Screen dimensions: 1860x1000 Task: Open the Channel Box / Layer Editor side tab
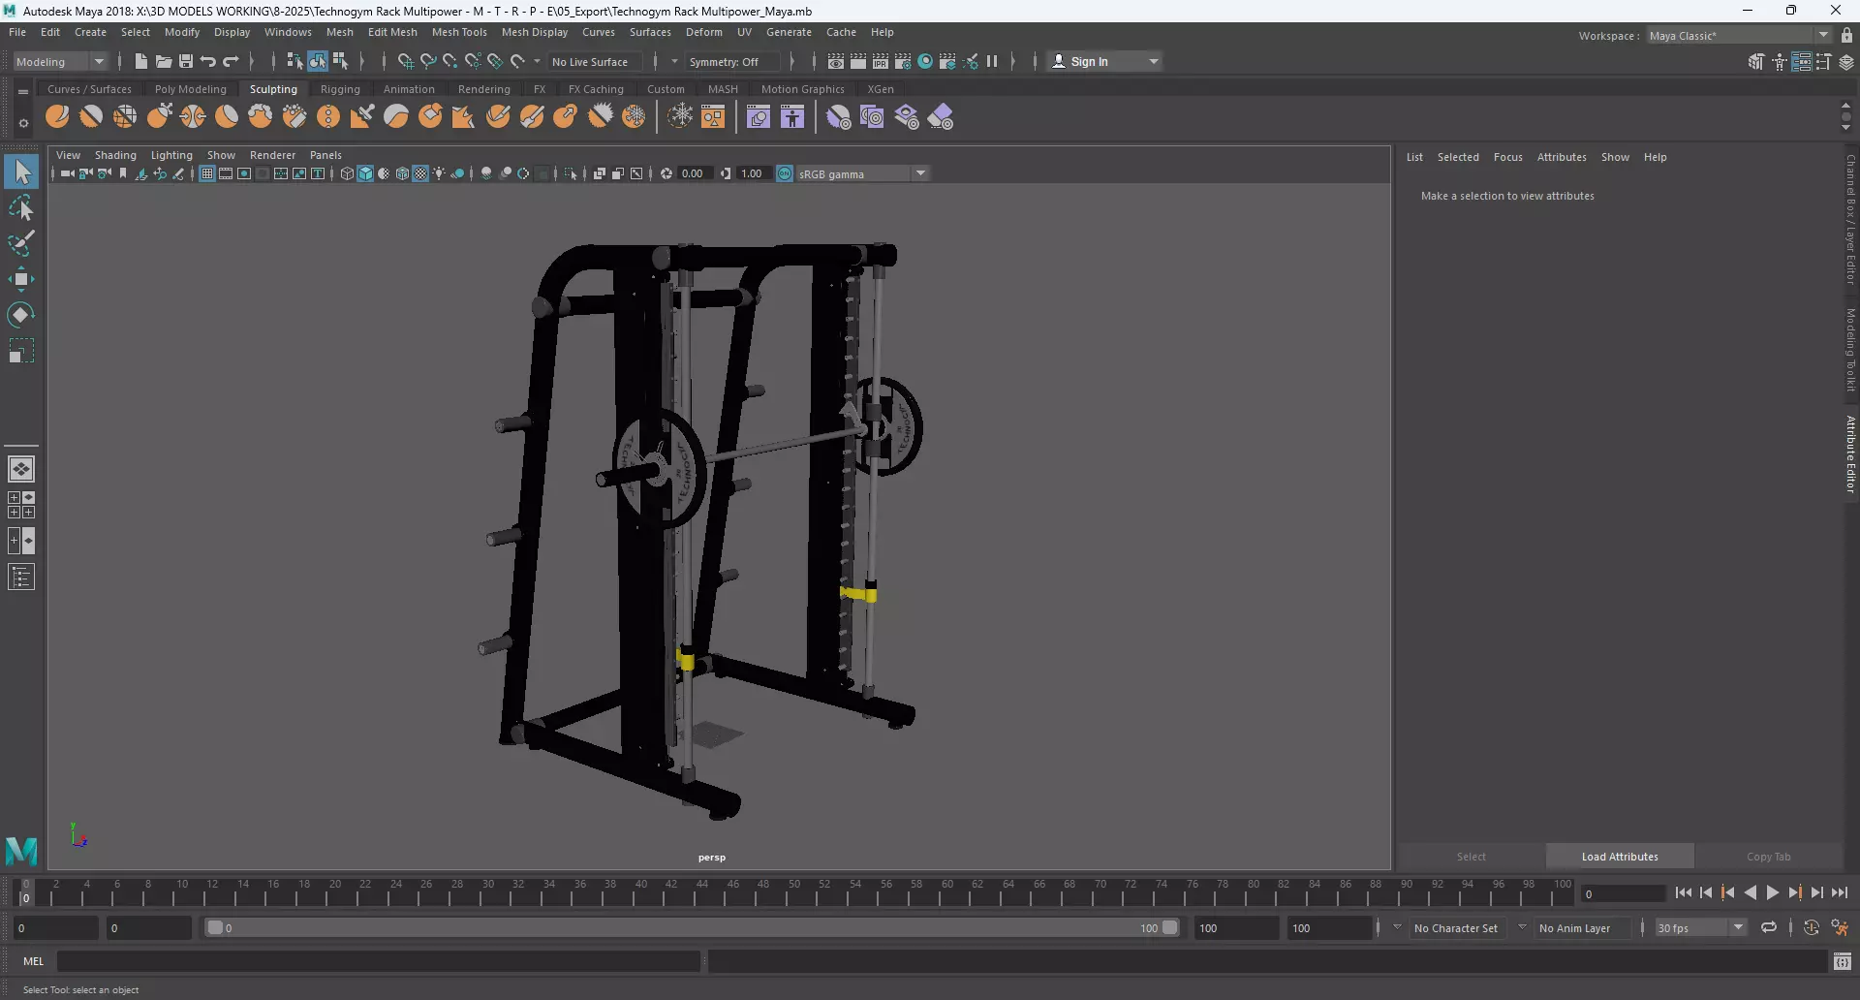click(x=1850, y=219)
